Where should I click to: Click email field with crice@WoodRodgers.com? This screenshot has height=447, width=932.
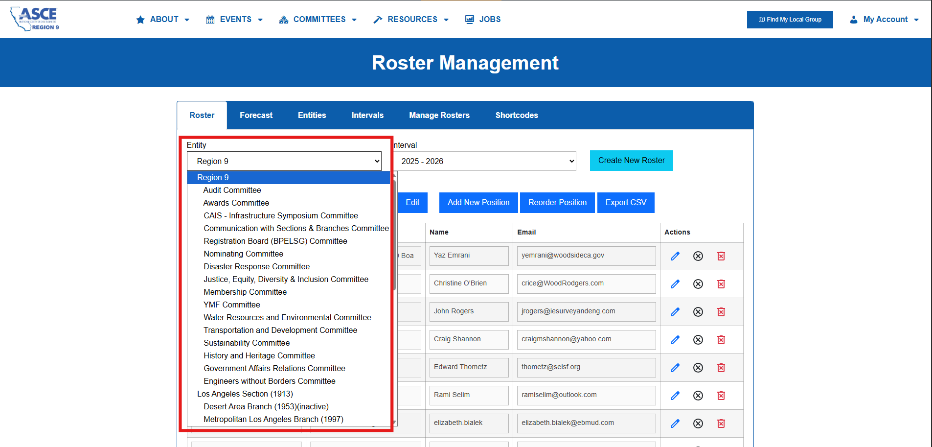(x=586, y=283)
